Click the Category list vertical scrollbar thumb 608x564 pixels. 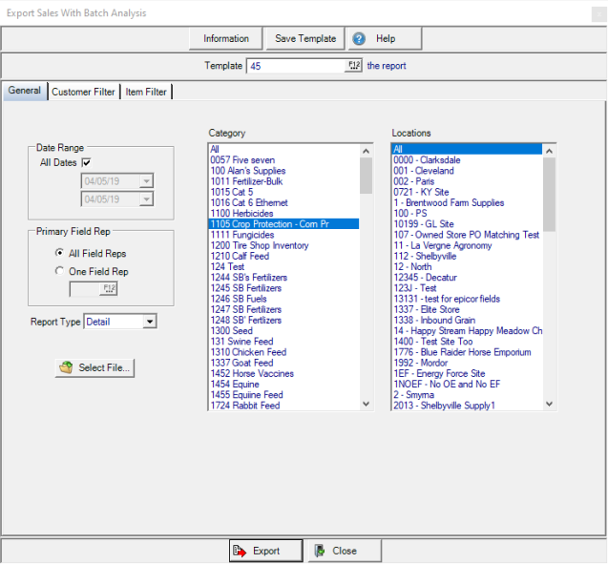(x=366, y=176)
